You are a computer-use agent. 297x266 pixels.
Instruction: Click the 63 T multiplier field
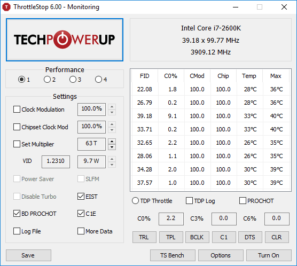[x=91, y=144]
